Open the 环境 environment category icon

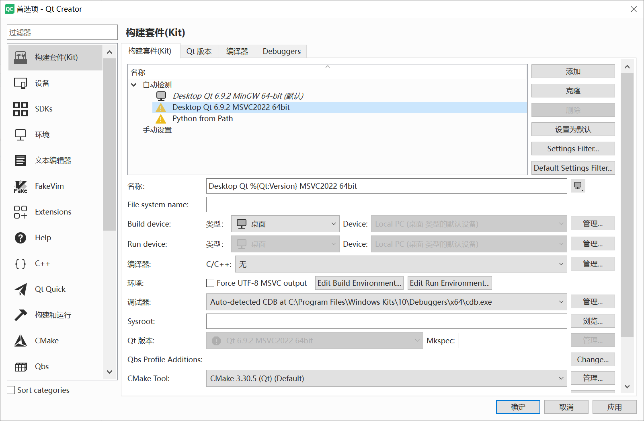pos(21,135)
